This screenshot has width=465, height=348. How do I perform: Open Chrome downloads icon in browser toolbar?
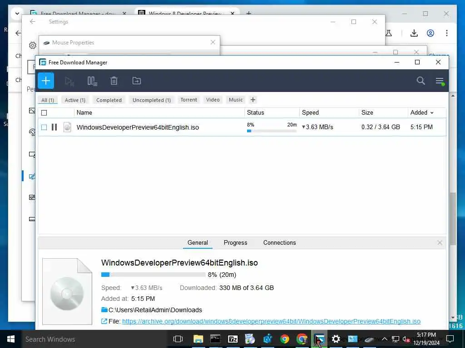414,33
